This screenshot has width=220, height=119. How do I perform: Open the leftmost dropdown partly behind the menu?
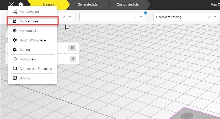coord(70,17)
